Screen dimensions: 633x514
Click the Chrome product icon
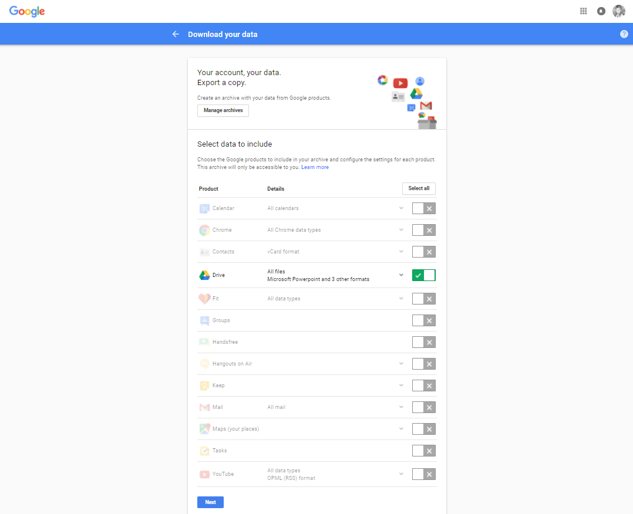(x=205, y=231)
